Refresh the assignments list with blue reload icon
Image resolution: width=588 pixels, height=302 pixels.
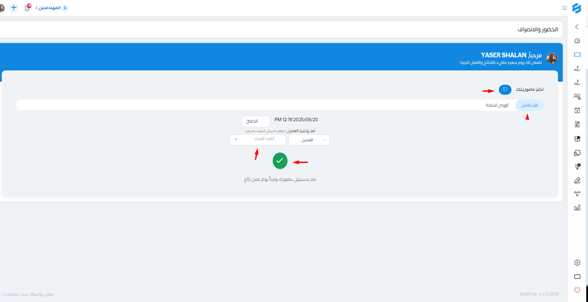tap(505, 89)
